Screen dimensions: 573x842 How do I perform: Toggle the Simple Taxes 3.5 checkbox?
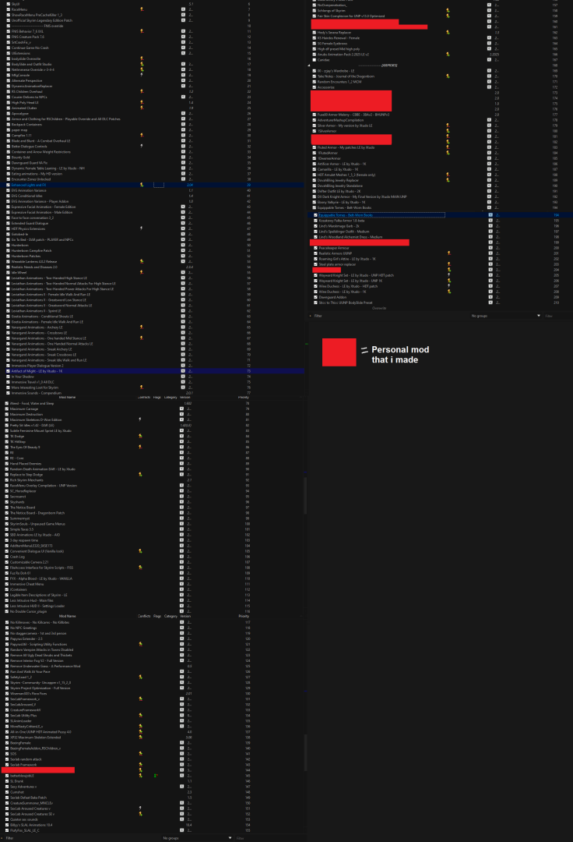7,529
